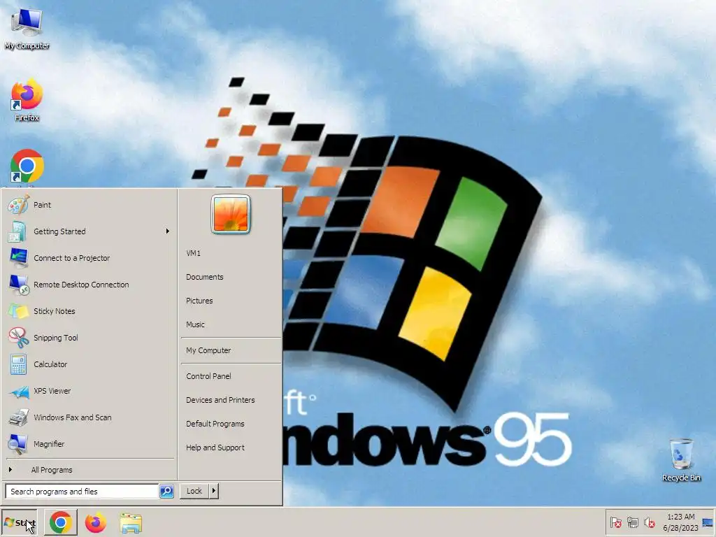Click the Action Center flag tray icon
The height and width of the screenshot is (537, 716).
click(615, 522)
